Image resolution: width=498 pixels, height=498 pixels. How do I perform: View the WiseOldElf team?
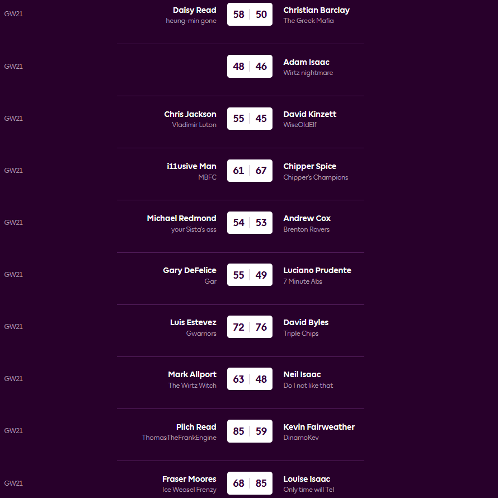point(300,125)
